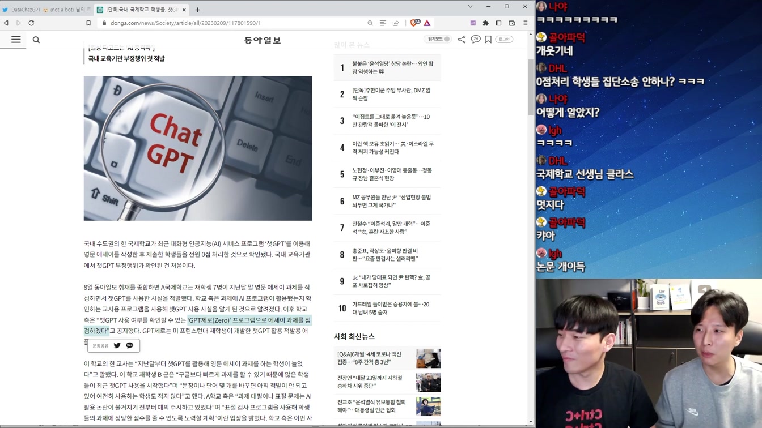This screenshot has width=762, height=428.
Task: Toggle 읽기모드 reading mode switch
Action: coord(439,39)
